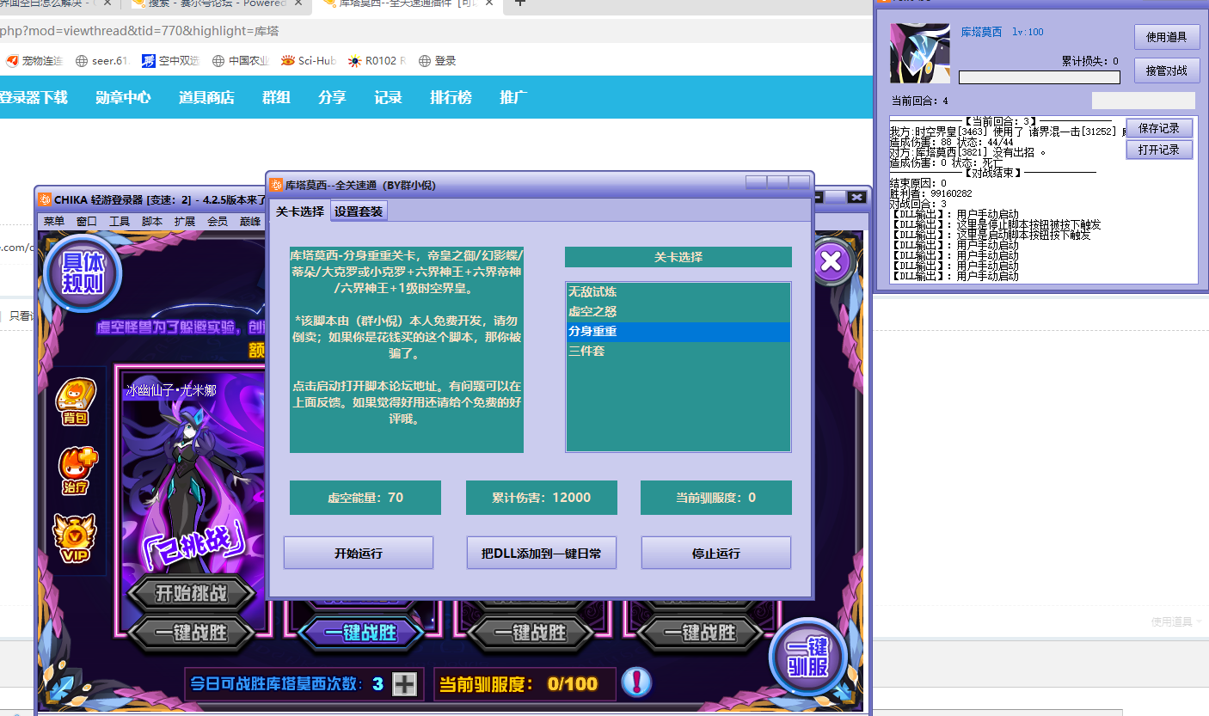Image resolution: width=1209 pixels, height=716 pixels.
Task: Click the 开始挑战 game button
Action: coord(192,593)
